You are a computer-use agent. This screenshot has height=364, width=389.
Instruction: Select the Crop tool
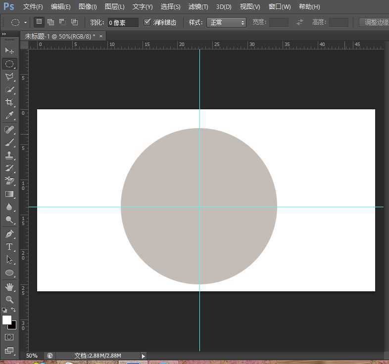pos(9,103)
